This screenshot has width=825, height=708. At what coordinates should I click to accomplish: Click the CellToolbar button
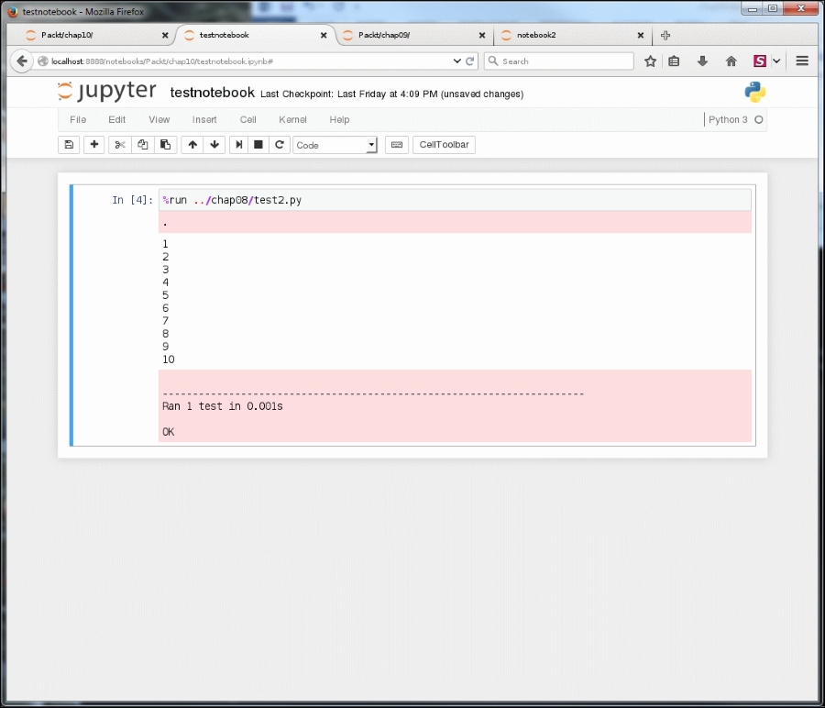click(x=444, y=144)
